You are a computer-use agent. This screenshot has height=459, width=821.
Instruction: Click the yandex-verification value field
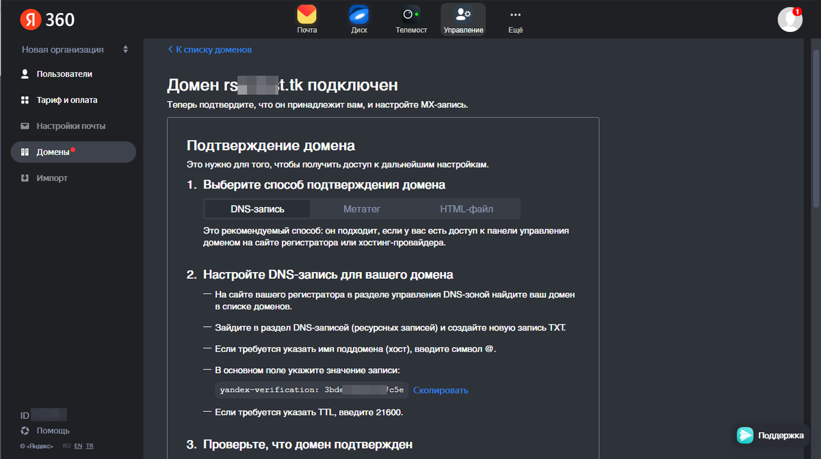click(312, 391)
